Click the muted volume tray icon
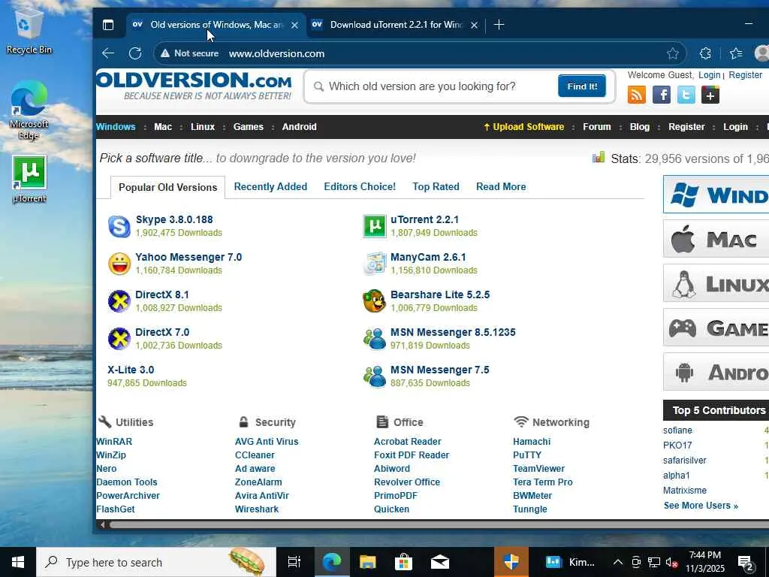The height and width of the screenshot is (577, 769). click(671, 562)
